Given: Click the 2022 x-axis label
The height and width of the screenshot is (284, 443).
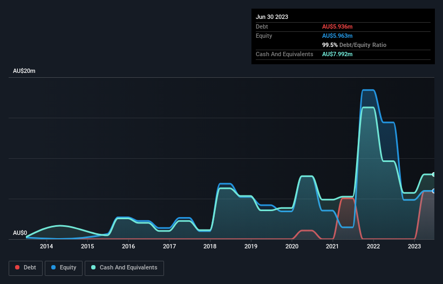Looking at the screenshot, I should [373, 246].
